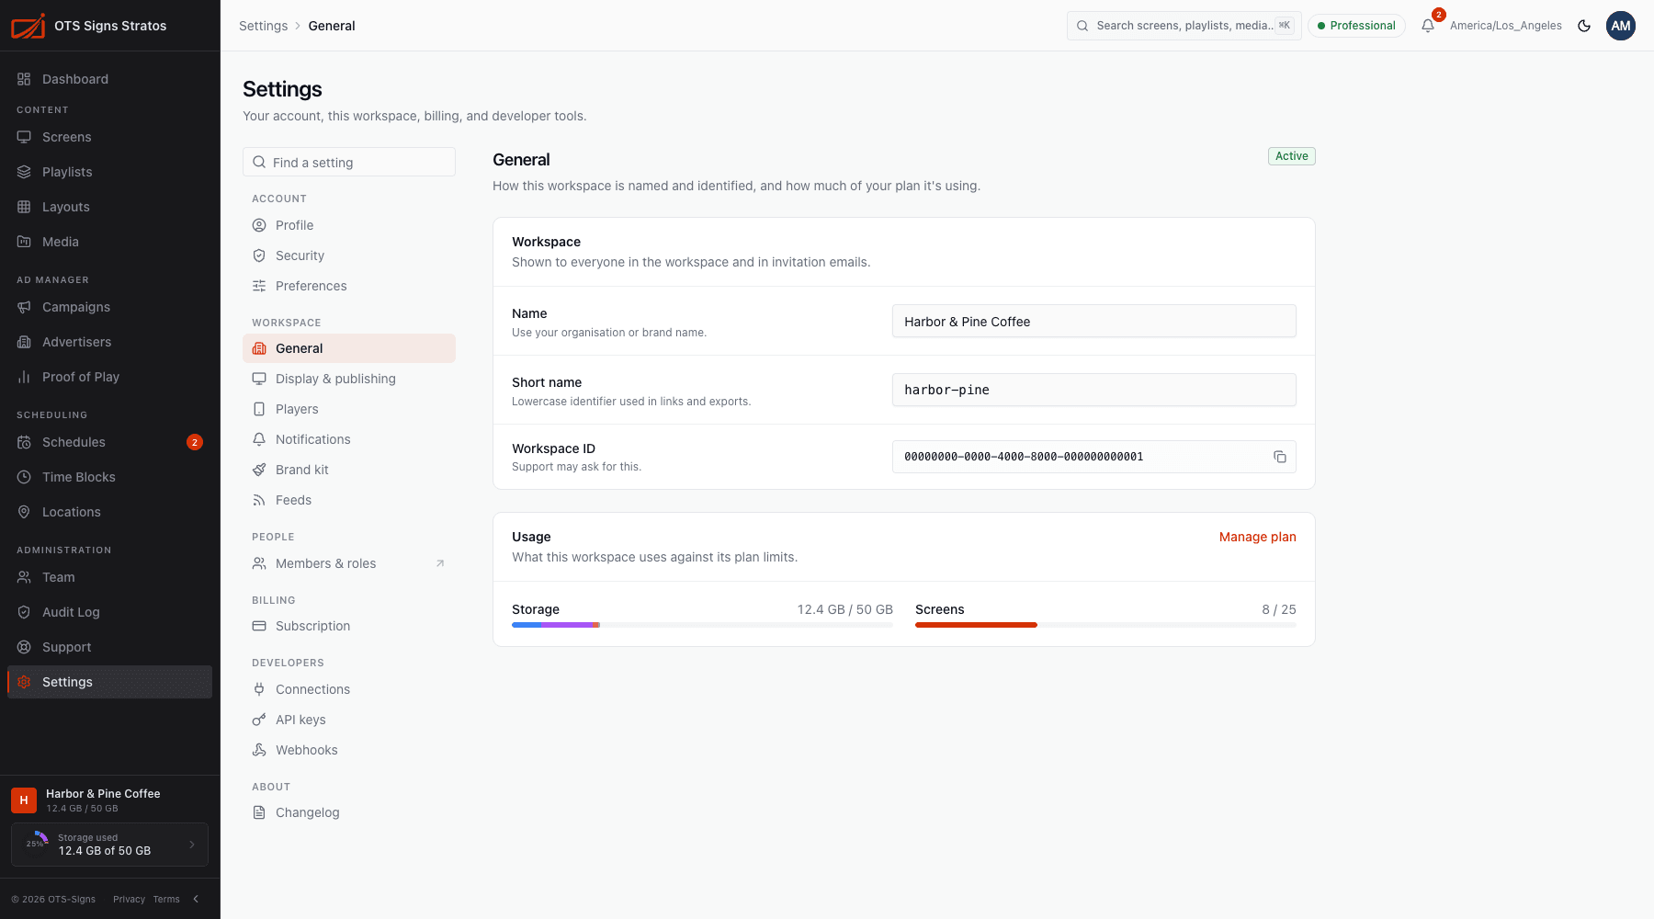Toggle dark mode moon icon
The height and width of the screenshot is (919, 1654).
click(x=1584, y=26)
